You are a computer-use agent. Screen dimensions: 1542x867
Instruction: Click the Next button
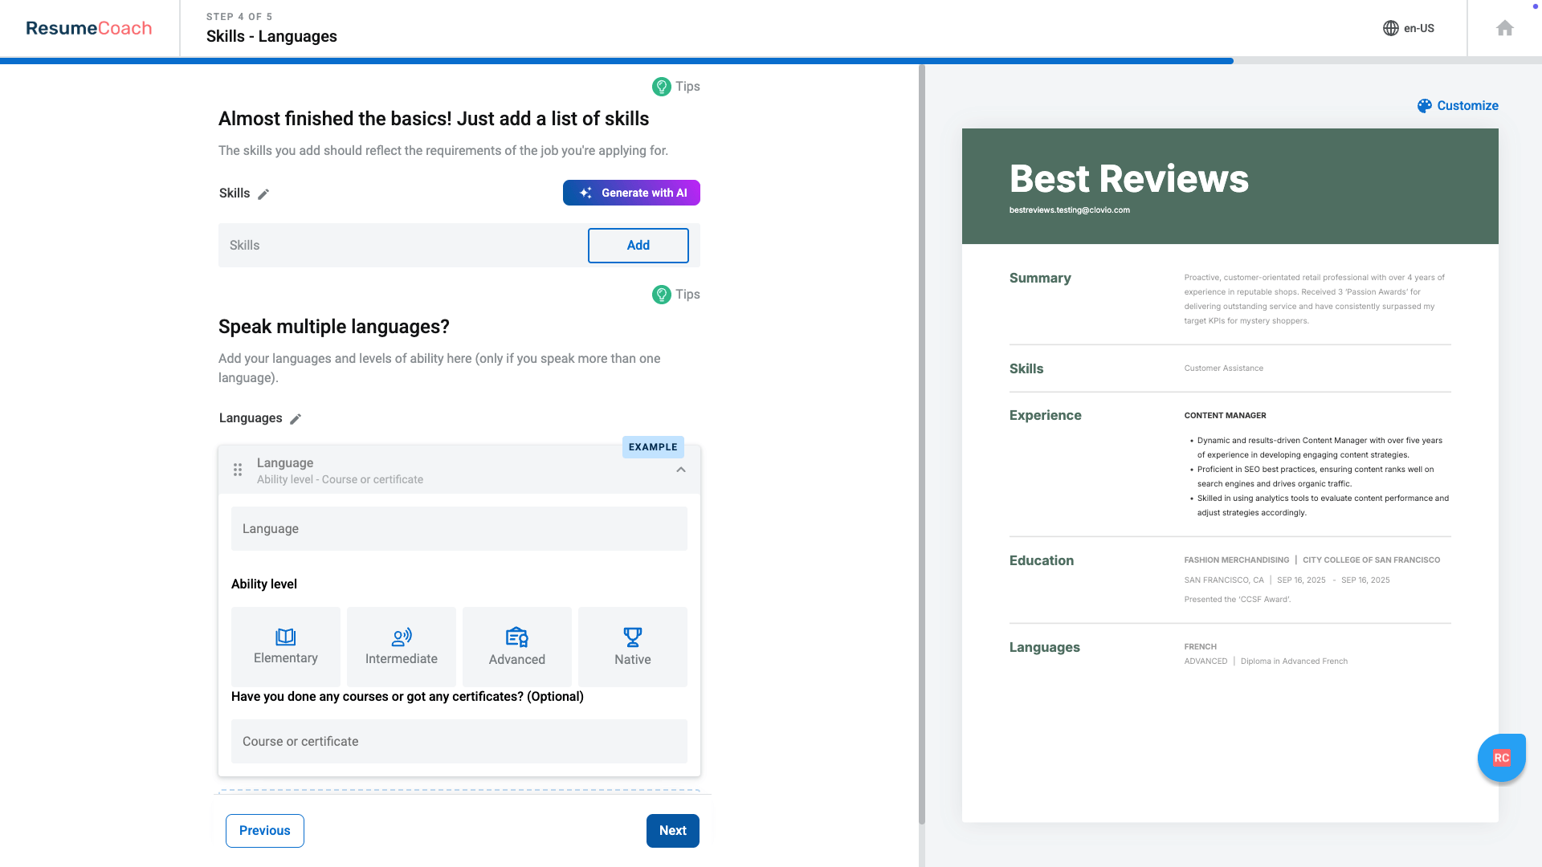click(x=672, y=831)
